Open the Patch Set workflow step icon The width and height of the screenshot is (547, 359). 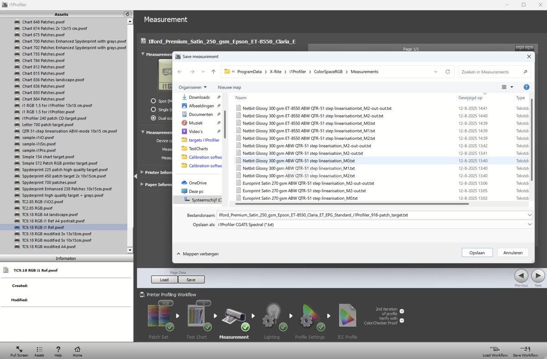(158, 316)
